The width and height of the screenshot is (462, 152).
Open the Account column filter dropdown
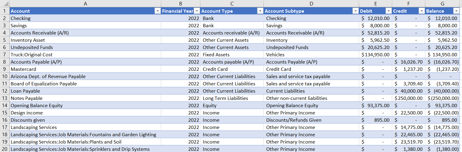point(158,11)
